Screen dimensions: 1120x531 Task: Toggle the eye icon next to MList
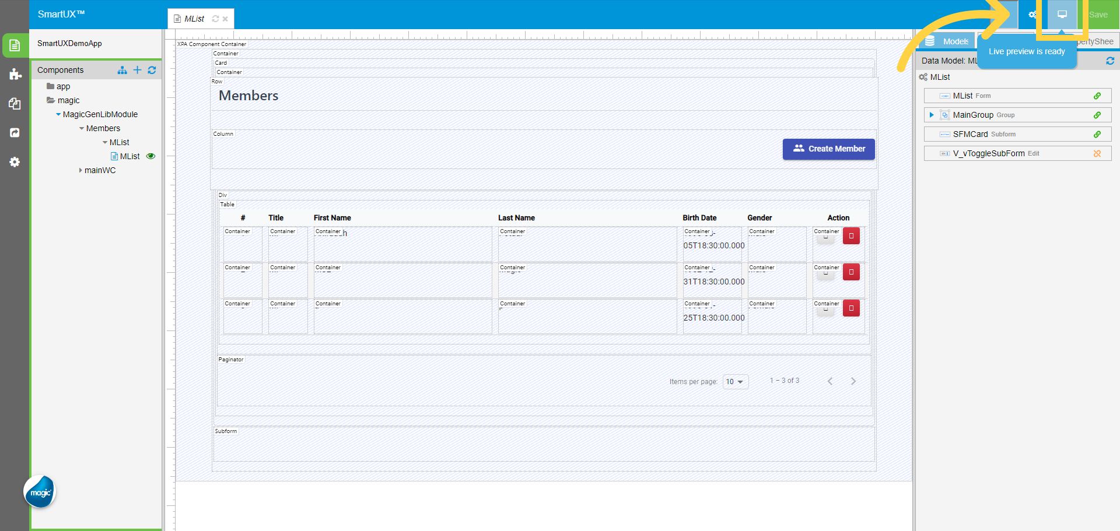[150, 156]
